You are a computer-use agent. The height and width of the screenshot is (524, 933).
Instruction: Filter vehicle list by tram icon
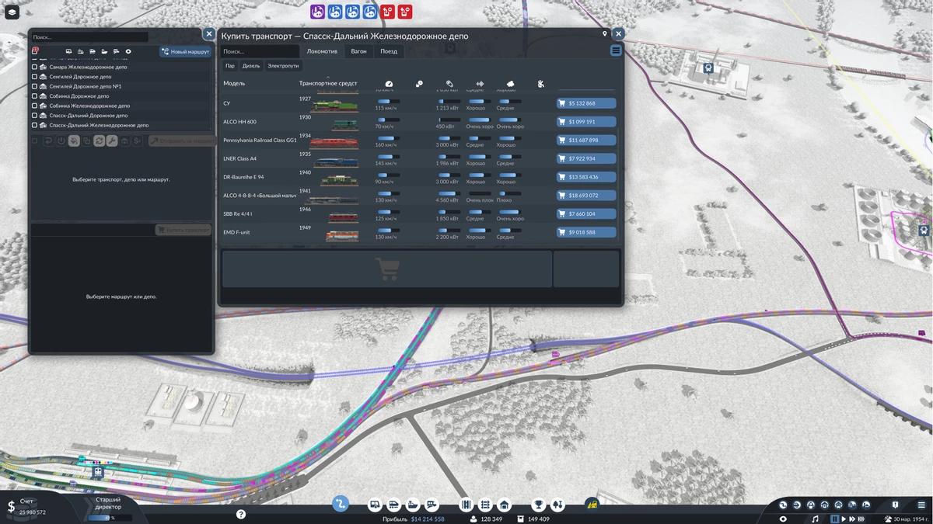coord(81,51)
